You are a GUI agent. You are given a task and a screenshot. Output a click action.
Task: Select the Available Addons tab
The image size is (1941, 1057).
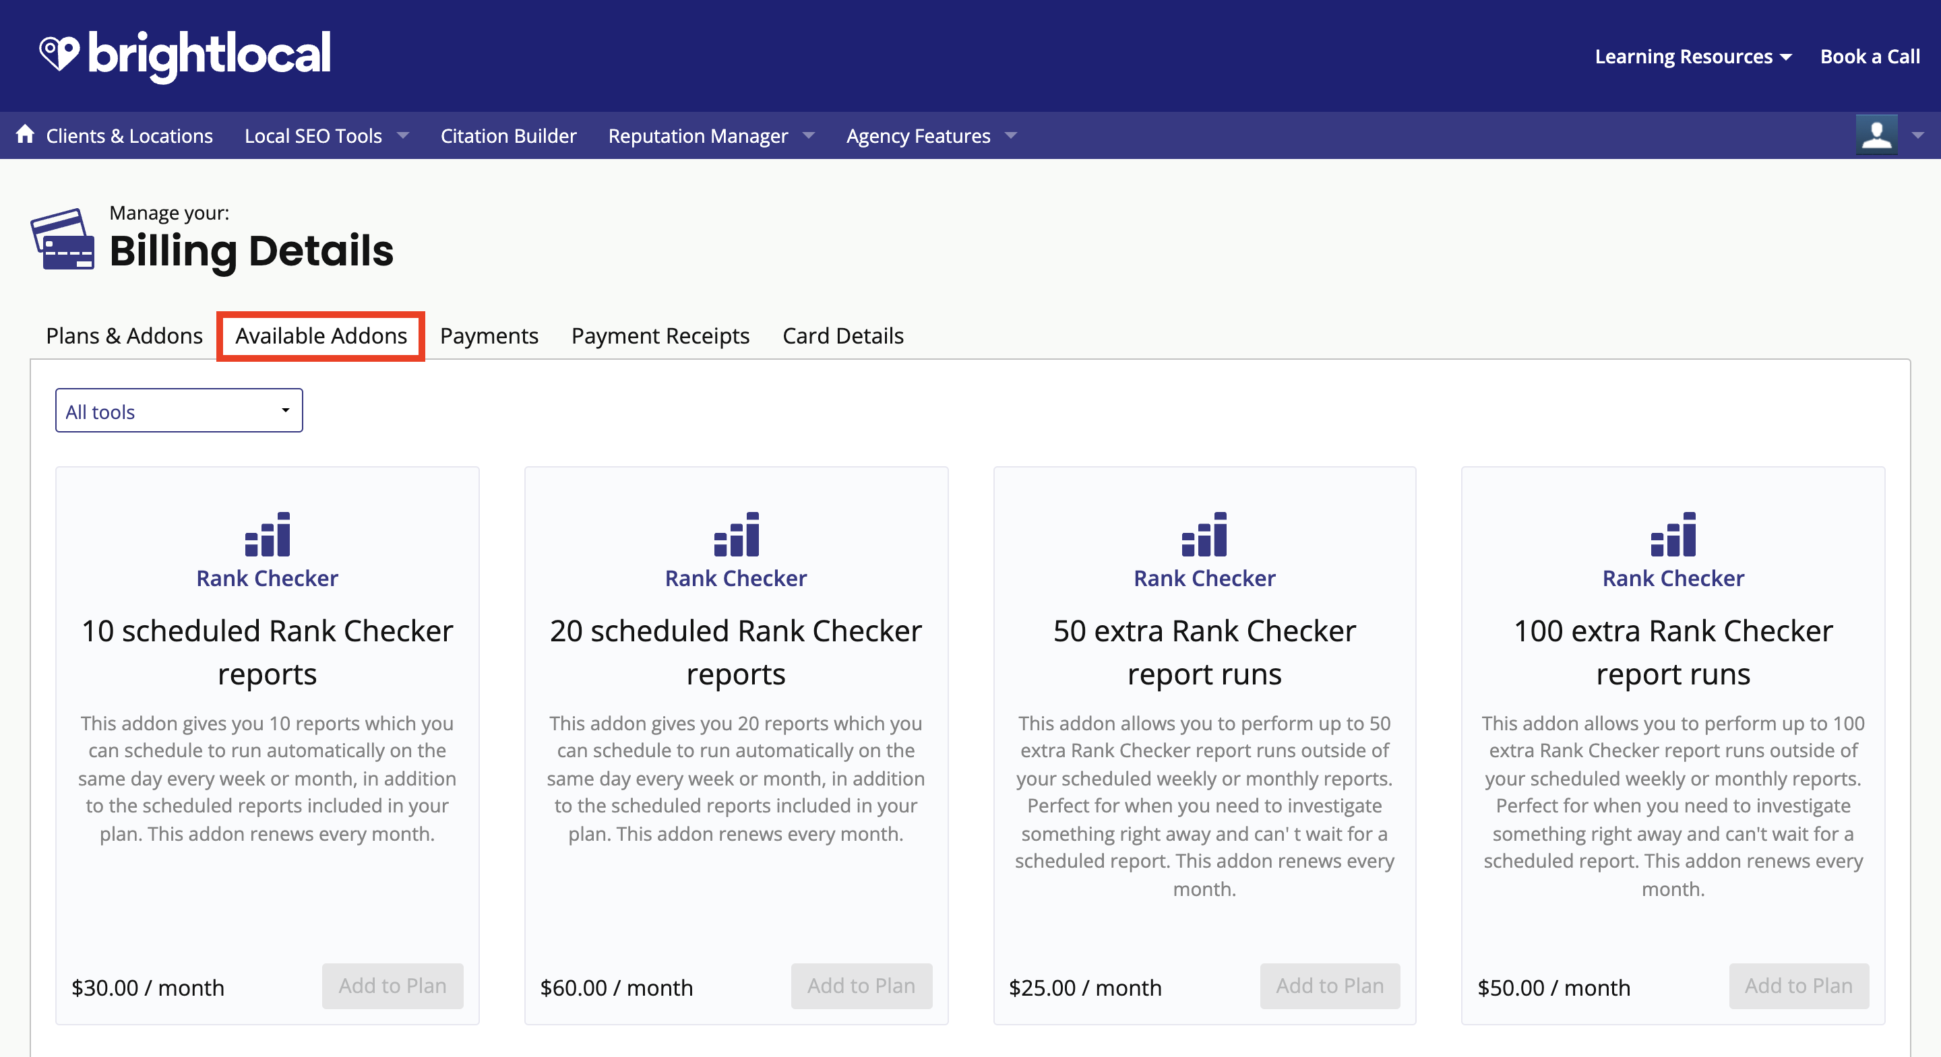point(321,335)
